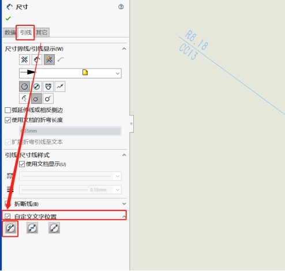285x271 pixels.
Task: Expand the 折断线(B) section
Action: click(124, 204)
